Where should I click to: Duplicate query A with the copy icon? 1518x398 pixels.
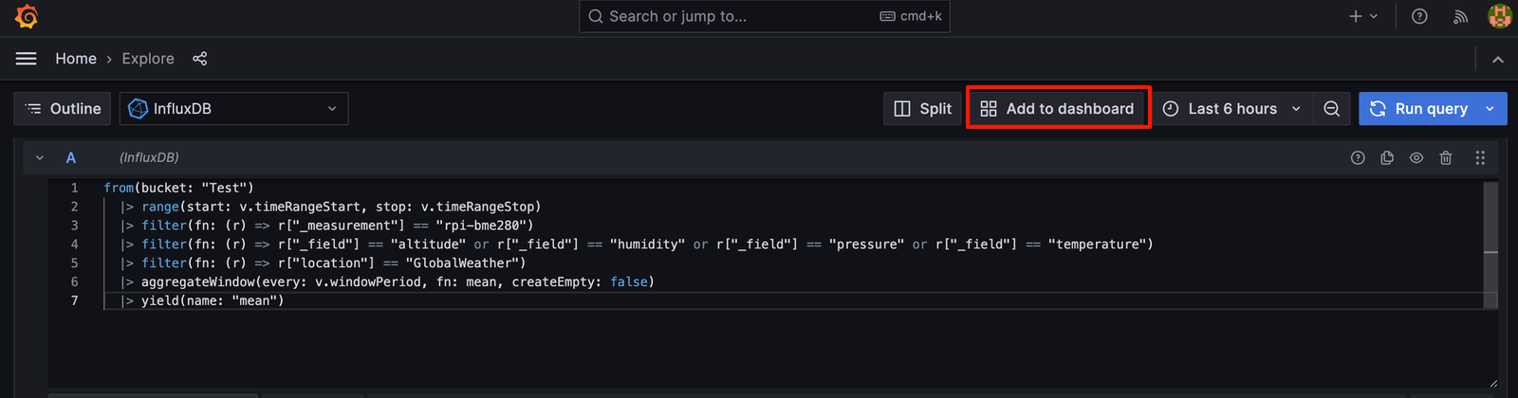click(1387, 158)
